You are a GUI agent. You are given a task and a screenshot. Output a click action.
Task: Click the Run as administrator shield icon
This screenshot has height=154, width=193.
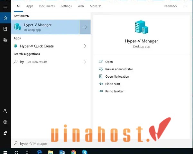click(101, 69)
